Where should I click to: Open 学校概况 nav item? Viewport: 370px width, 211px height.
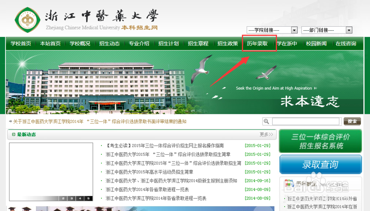80,43
